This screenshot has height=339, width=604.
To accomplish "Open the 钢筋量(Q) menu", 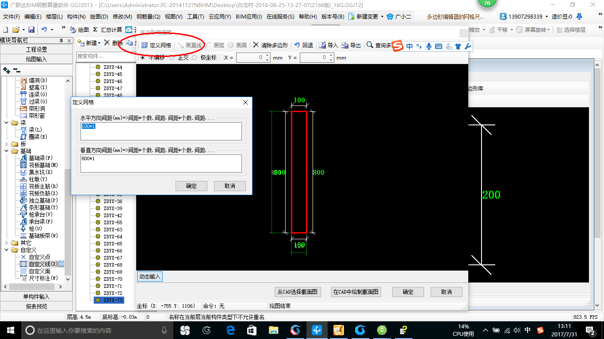I will click(149, 17).
